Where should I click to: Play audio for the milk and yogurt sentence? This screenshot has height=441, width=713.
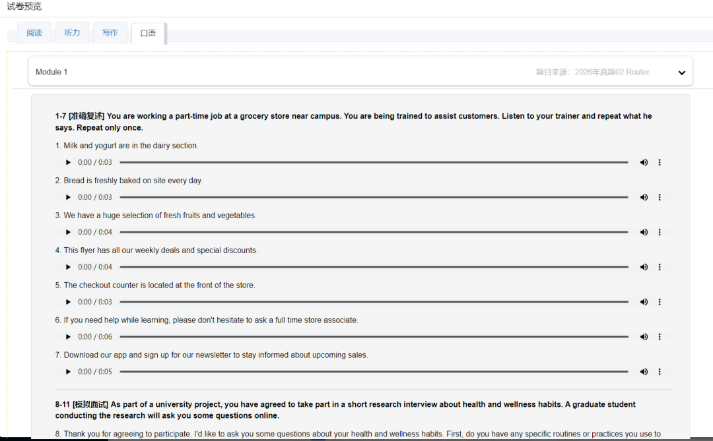coord(68,162)
